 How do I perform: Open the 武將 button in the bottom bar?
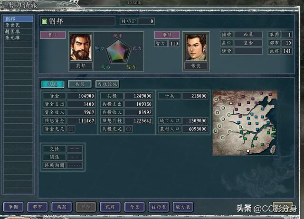(x=110, y=207)
